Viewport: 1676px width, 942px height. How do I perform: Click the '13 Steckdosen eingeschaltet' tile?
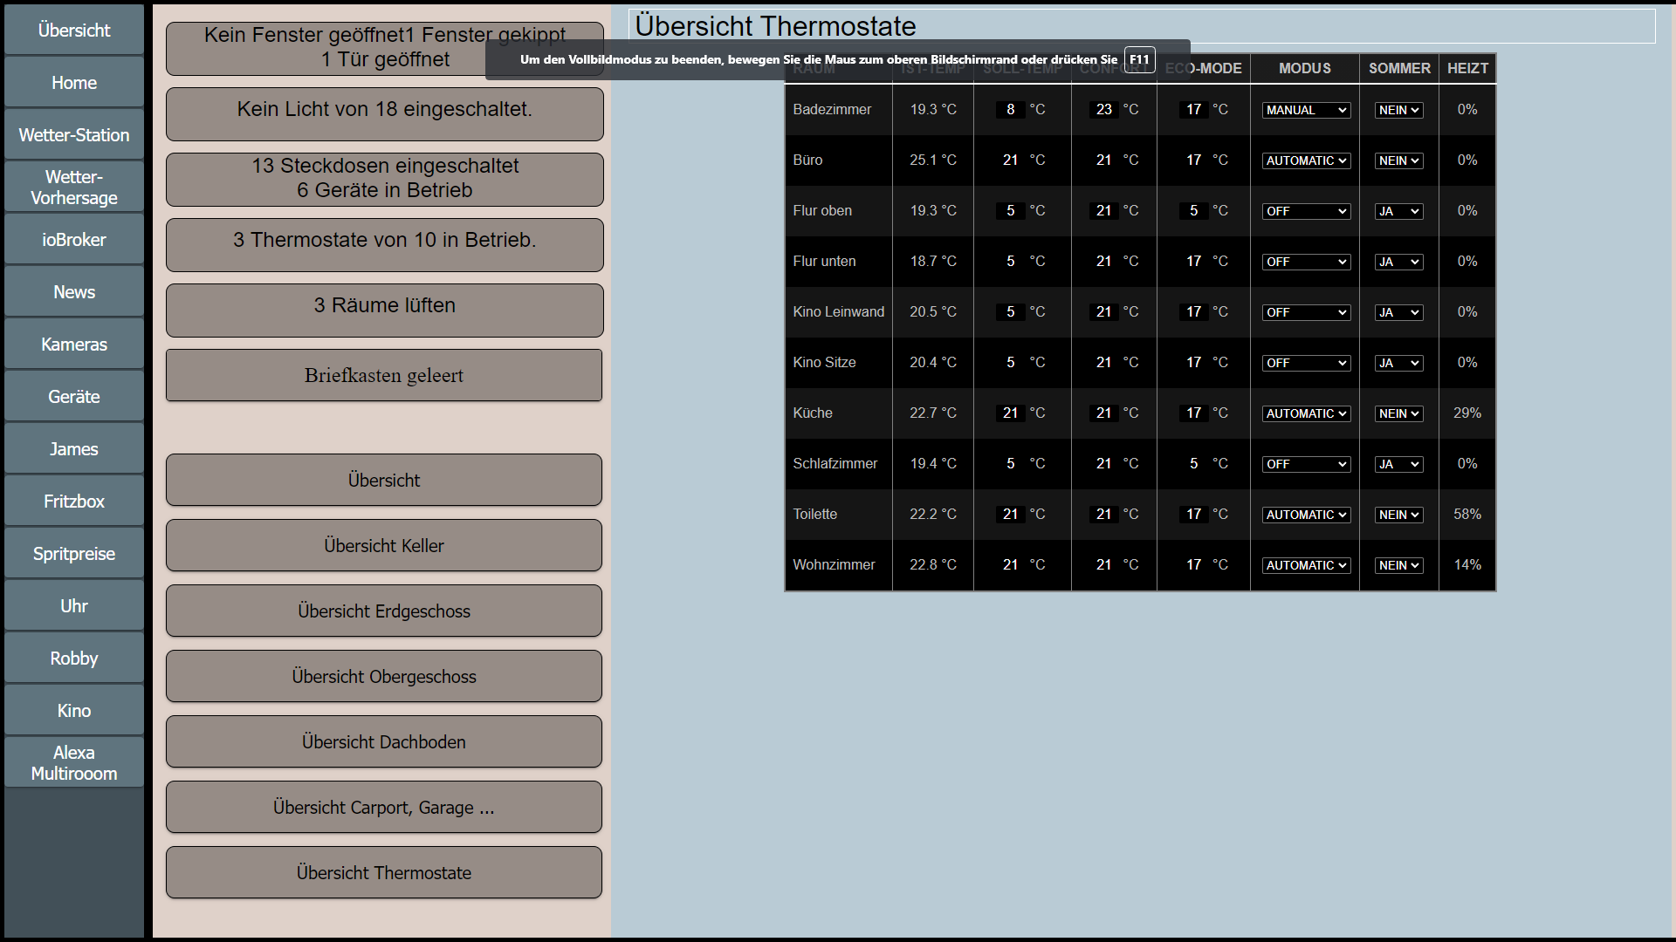click(x=384, y=179)
